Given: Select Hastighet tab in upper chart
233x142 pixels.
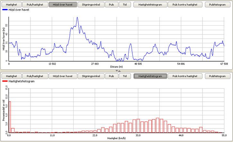Looking at the screenshot, I should pyautogui.click(x=12, y=4).
